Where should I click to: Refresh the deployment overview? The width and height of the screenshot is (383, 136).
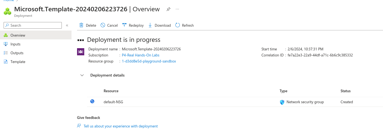(x=184, y=25)
